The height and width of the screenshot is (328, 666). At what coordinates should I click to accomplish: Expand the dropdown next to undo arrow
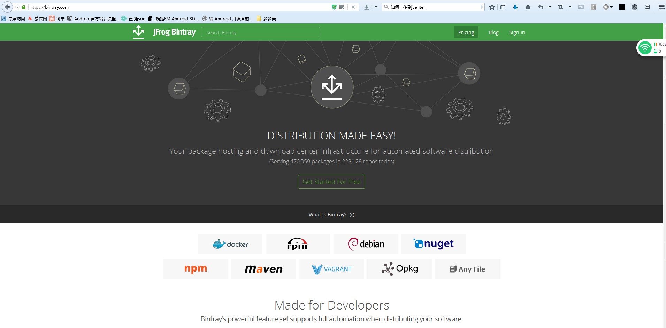[x=550, y=7]
